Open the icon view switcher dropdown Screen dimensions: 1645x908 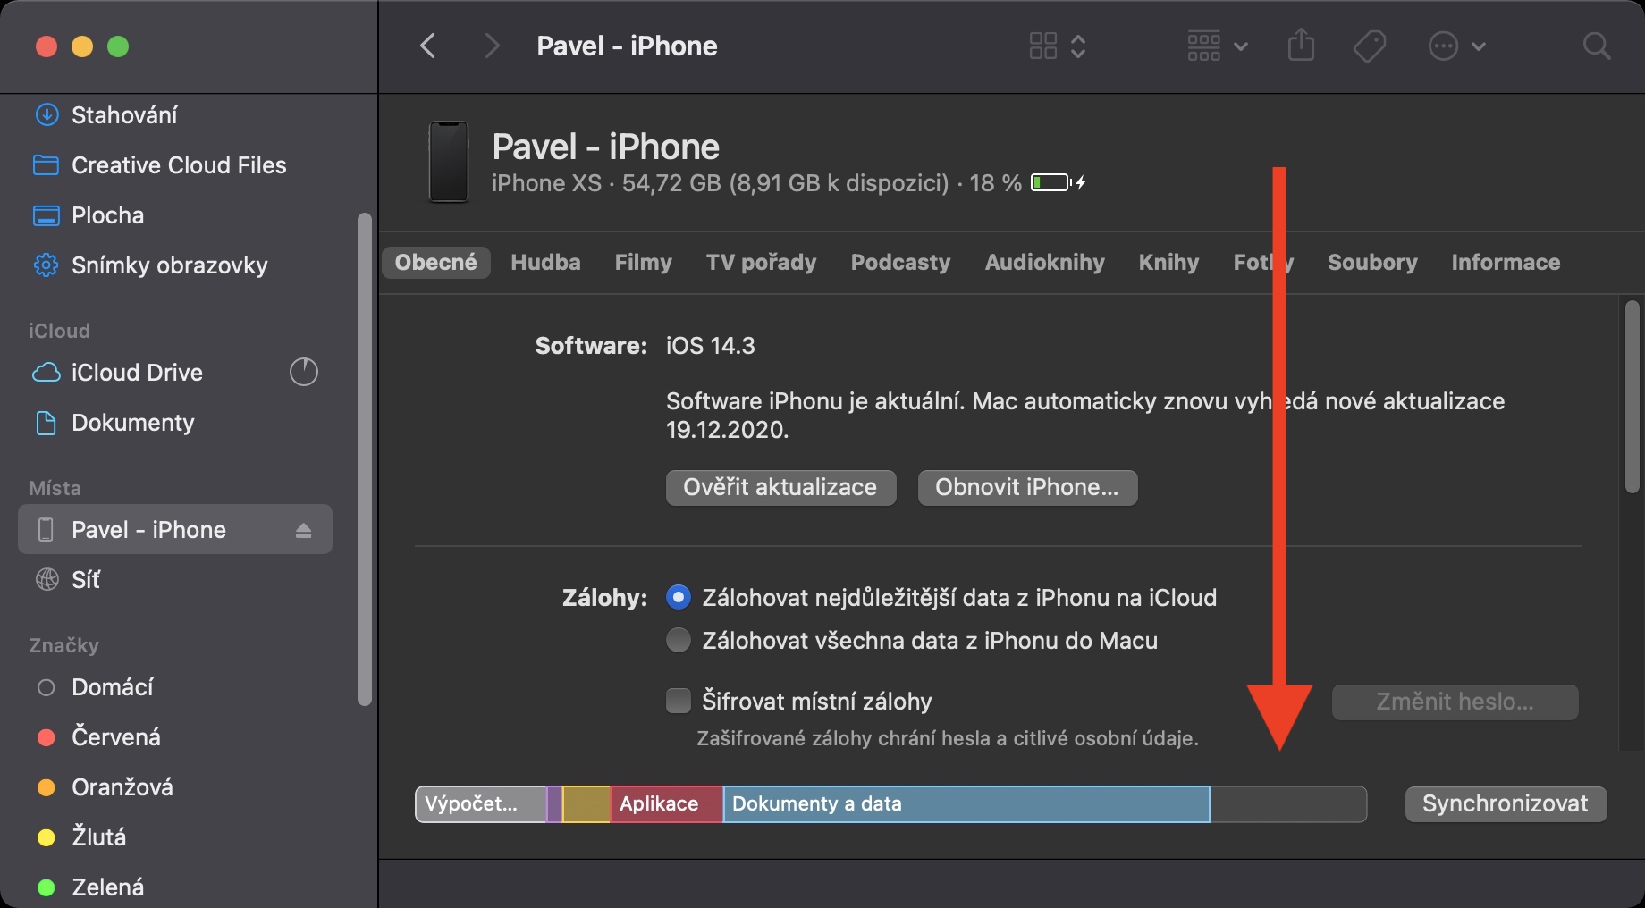click(1057, 46)
